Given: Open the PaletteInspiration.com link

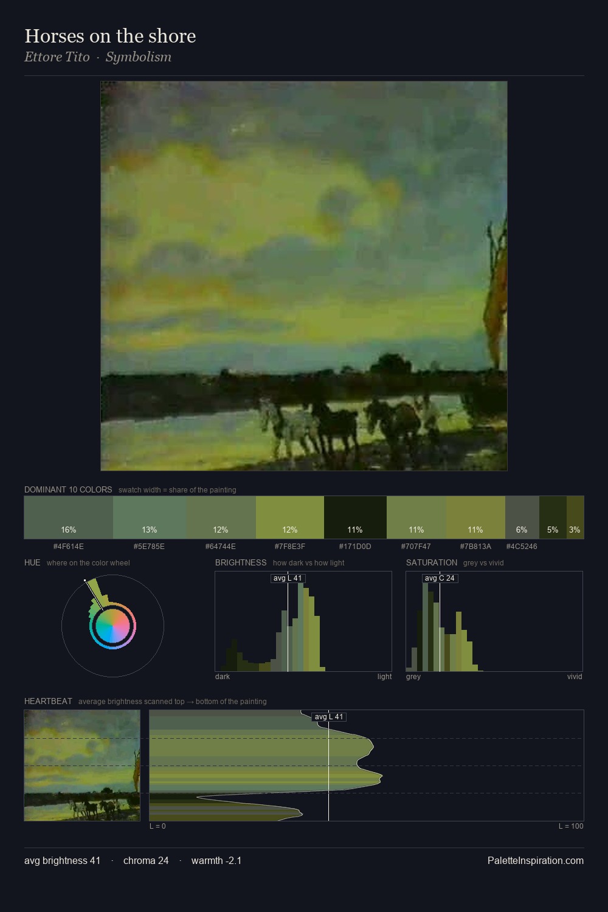Looking at the screenshot, I should click(536, 860).
